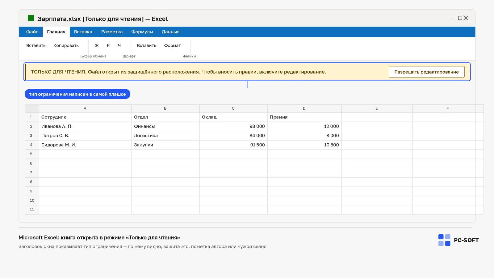This screenshot has height=278, width=494.
Task: Select column F header
Action: tap(448, 108)
